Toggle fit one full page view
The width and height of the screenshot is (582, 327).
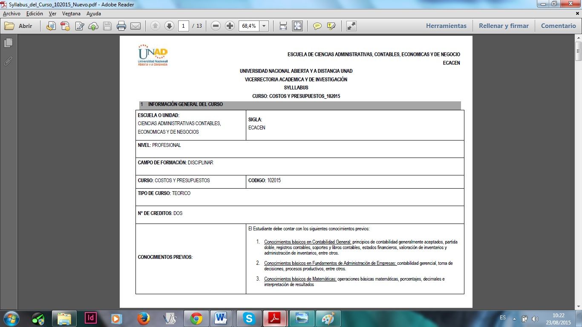(x=297, y=26)
